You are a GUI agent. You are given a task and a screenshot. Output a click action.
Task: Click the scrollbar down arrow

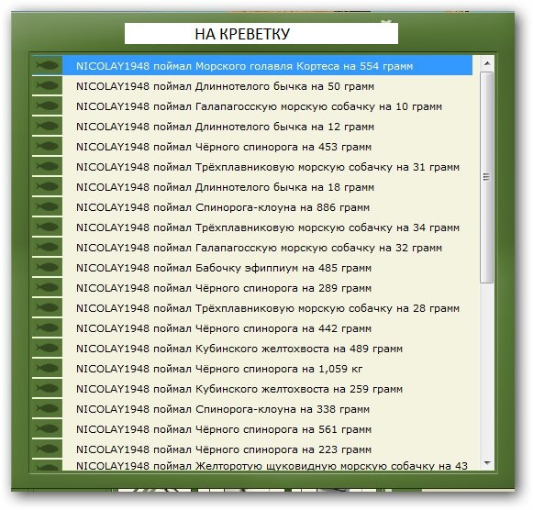coord(487,463)
